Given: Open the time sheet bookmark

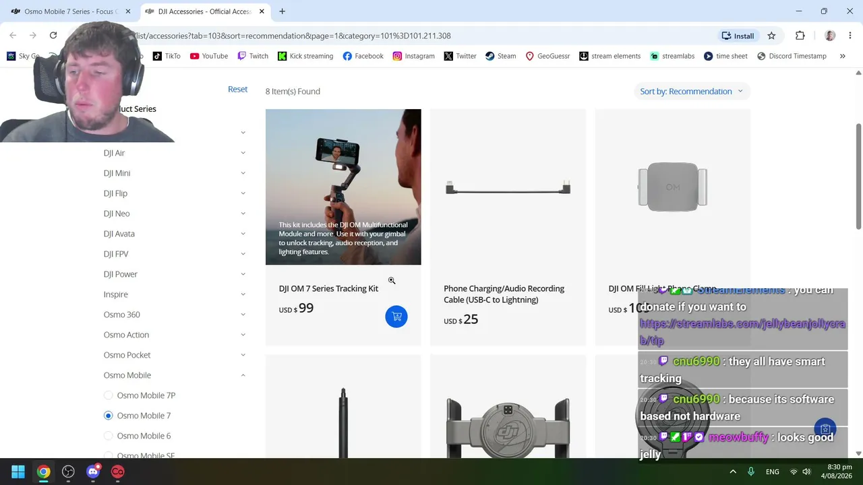Looking at the screenshot, I should click(725, 56).
